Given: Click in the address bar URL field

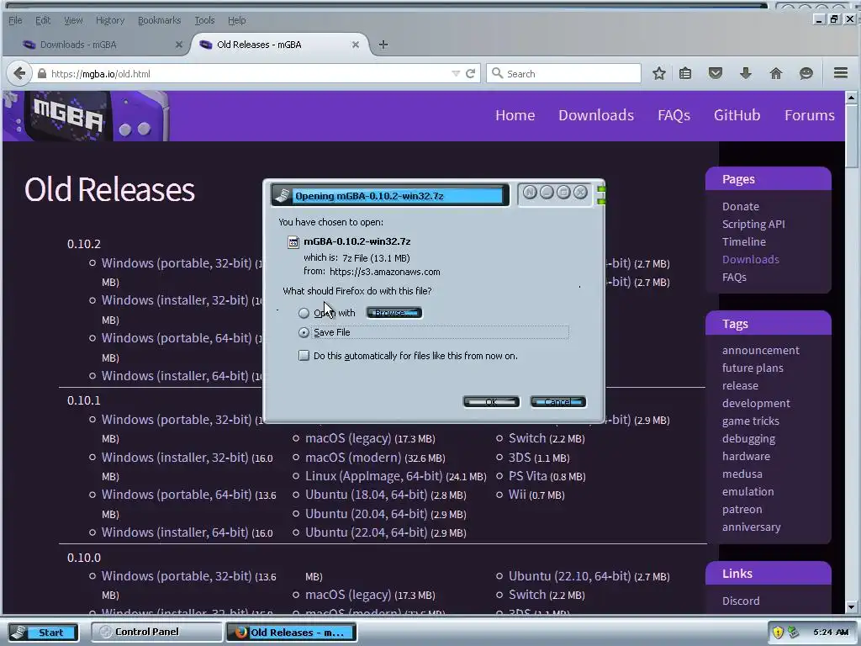Looking at the screenshot, I should pos(249,74).
